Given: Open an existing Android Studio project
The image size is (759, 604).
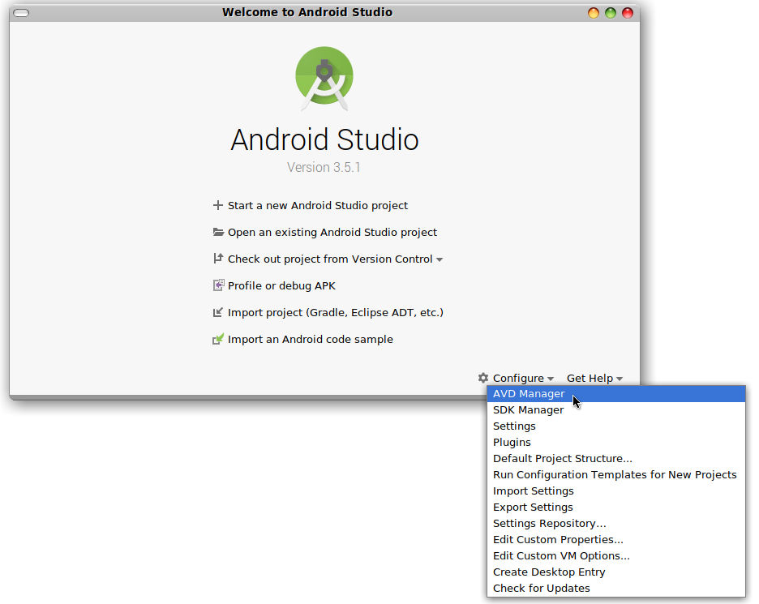Looking at the screenshot, I should [x=332, y=233].
